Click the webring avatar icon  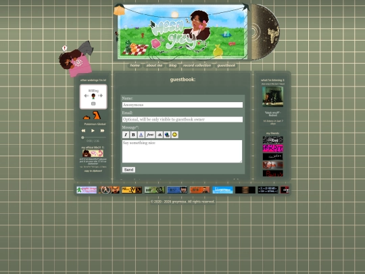point(93,96)
